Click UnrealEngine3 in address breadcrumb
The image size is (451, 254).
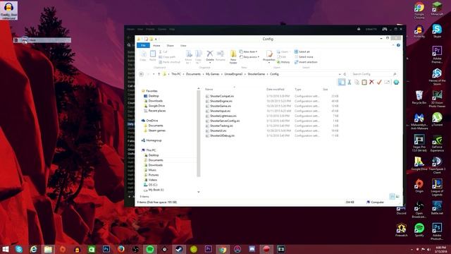click(233, 74)
